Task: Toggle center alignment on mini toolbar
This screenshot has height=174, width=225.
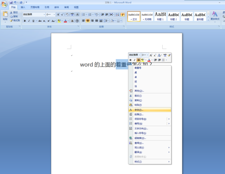Action: pos(138,60)
